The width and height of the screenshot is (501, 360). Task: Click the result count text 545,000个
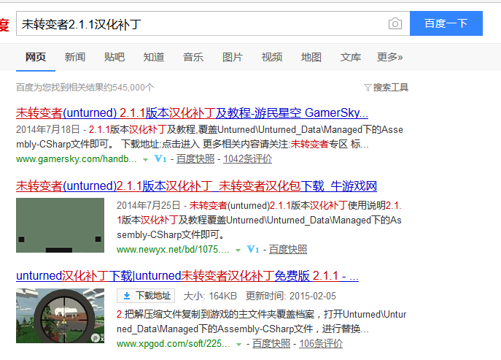pos(133,88)
